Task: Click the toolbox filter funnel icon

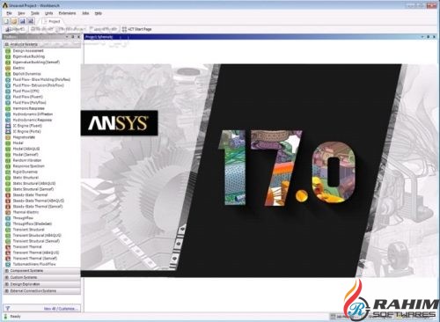Action: pyautogui.click(x=8, y=308)
